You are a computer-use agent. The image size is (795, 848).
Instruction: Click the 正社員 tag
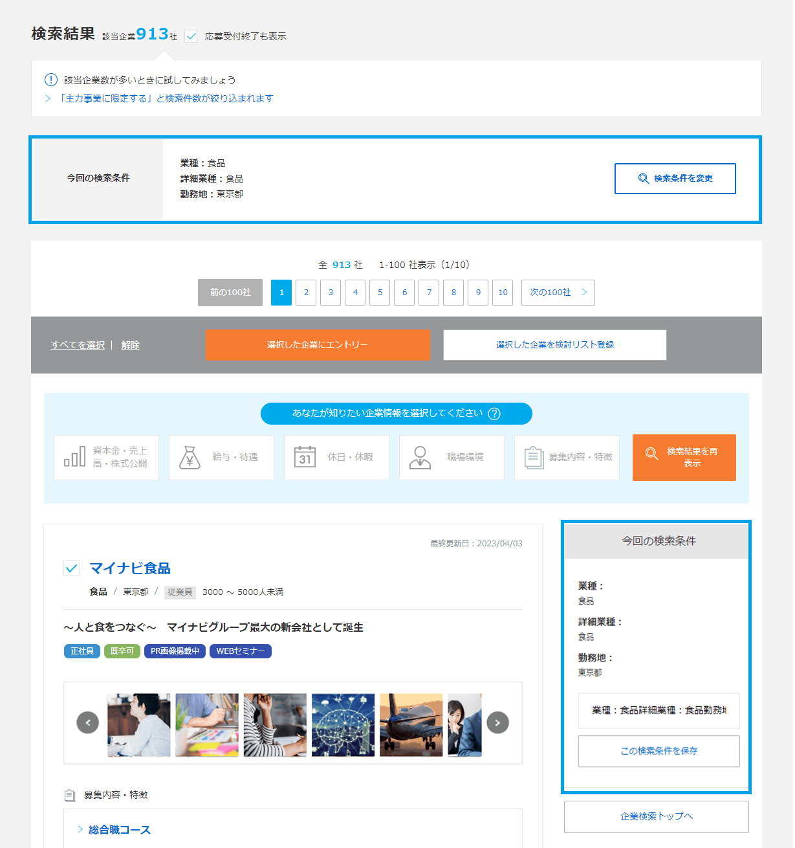[82, 651]
